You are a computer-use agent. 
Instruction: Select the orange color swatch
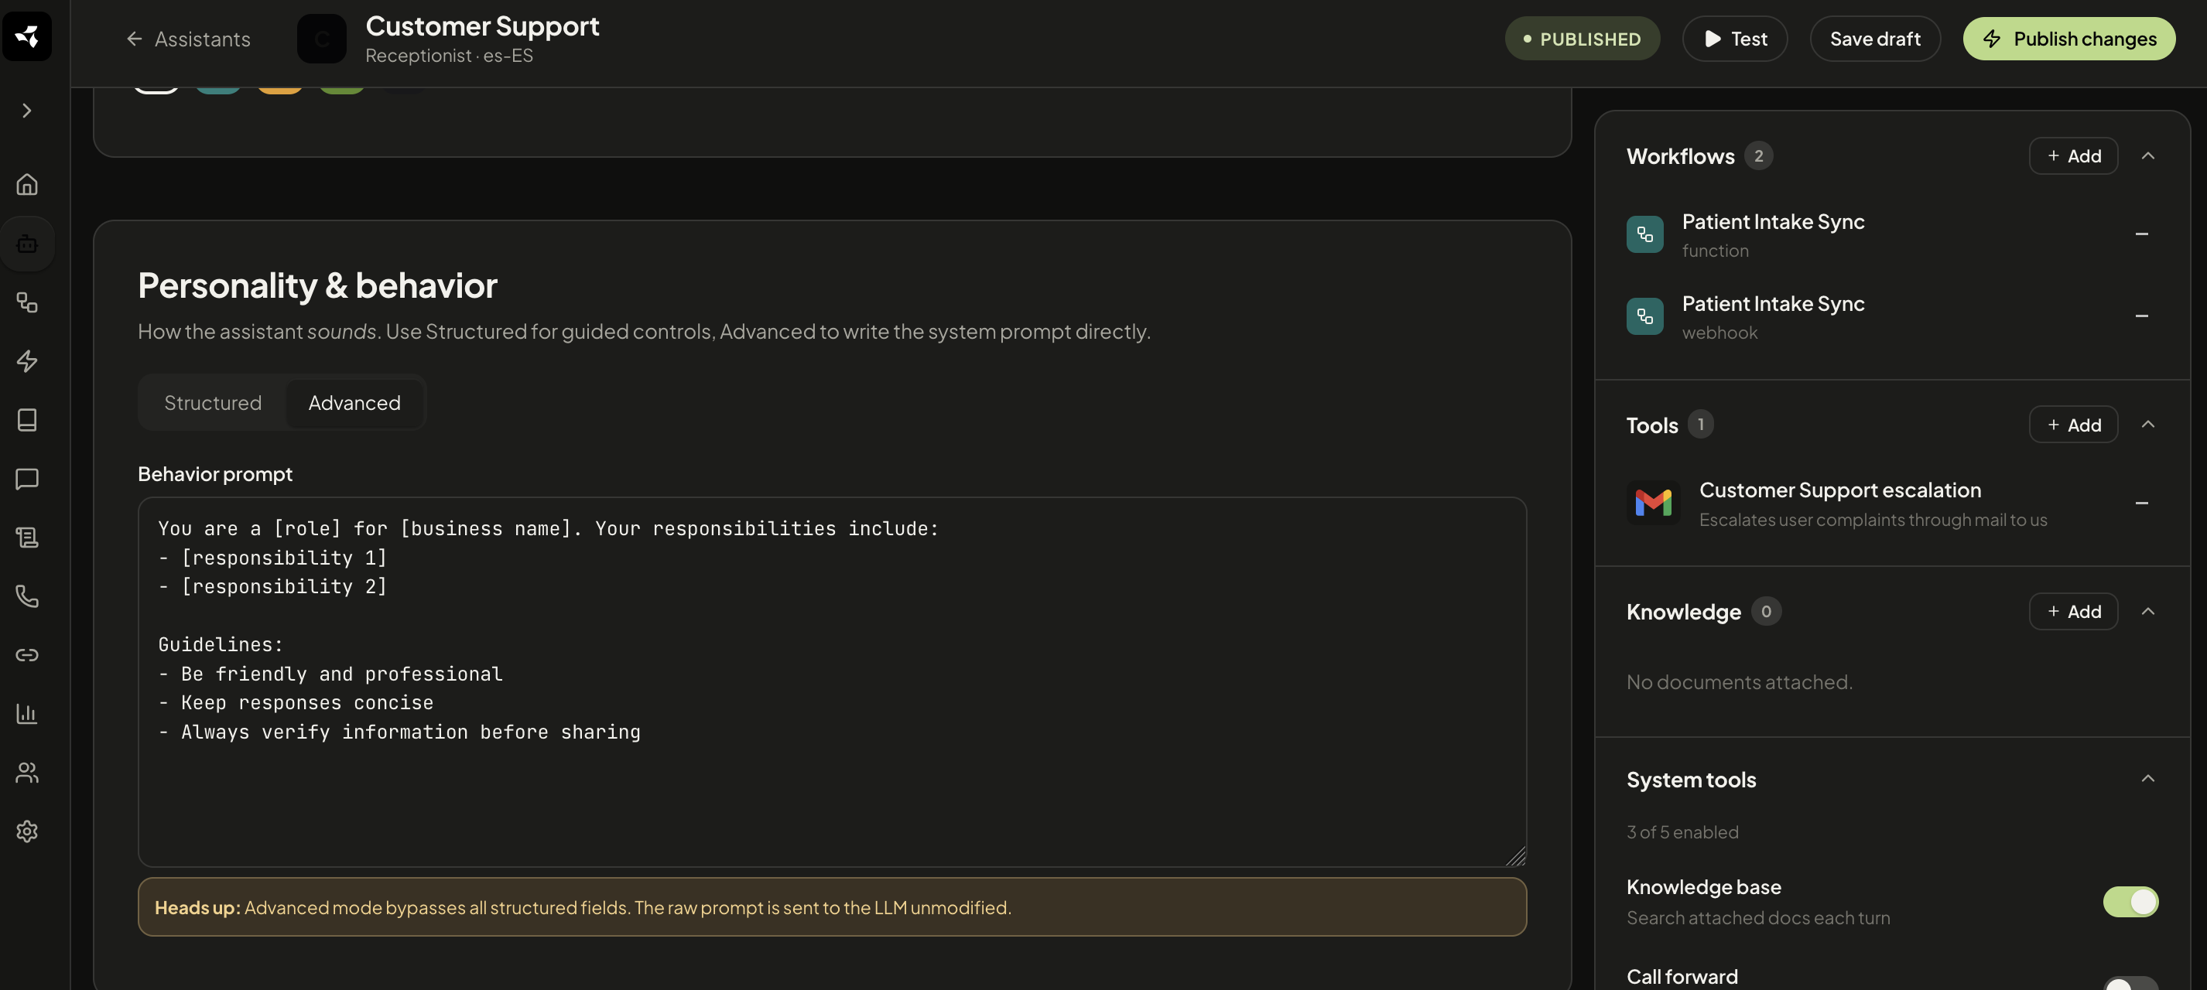[279, 90]
